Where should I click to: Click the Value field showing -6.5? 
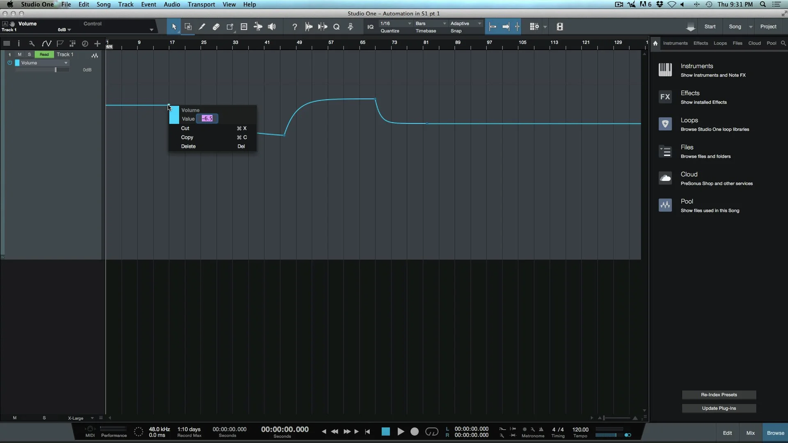pos(207,119)
